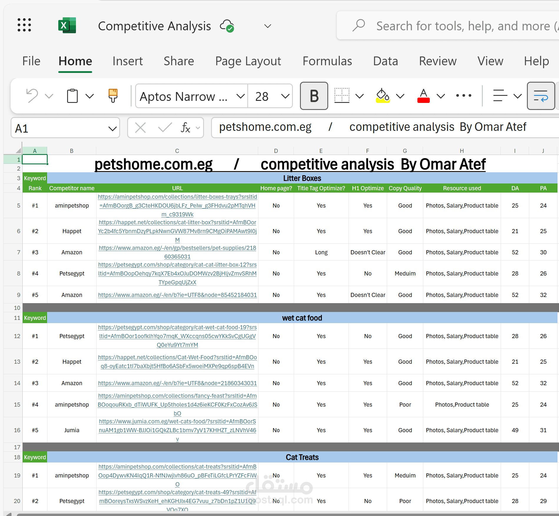This screenshot has height=516, width=559.
Task: Switch to the Insert tab
Action: (127, 61)
